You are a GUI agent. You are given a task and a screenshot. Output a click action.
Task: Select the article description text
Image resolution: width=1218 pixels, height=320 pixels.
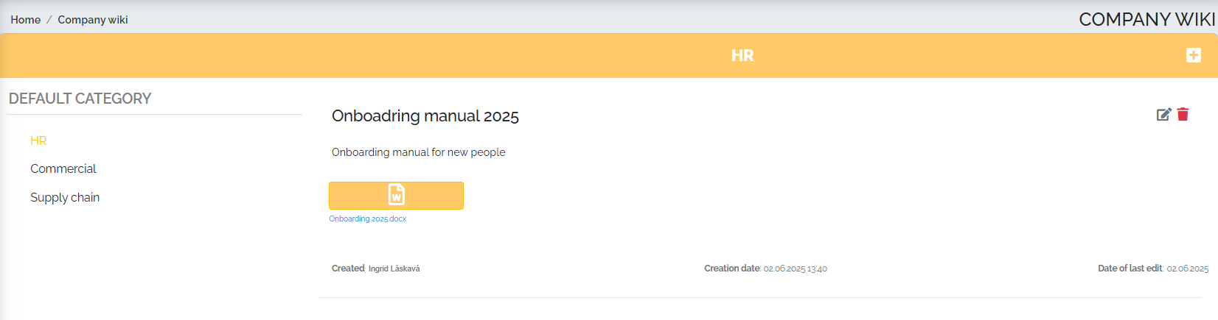click(419, 152)
